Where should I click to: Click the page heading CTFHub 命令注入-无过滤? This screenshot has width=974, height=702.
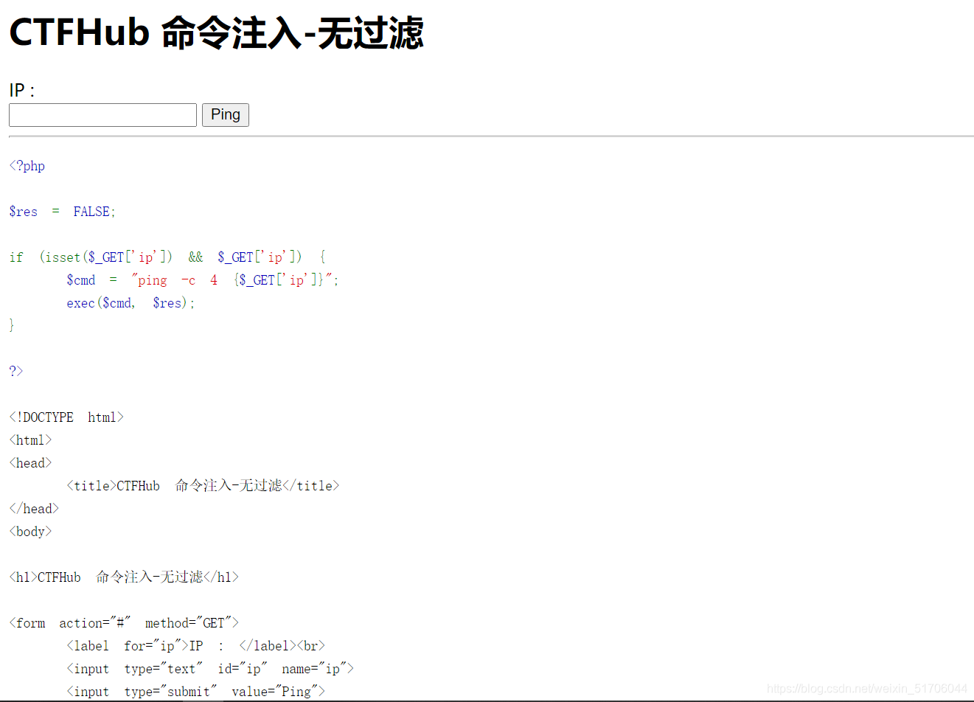(x=215, y=32)
